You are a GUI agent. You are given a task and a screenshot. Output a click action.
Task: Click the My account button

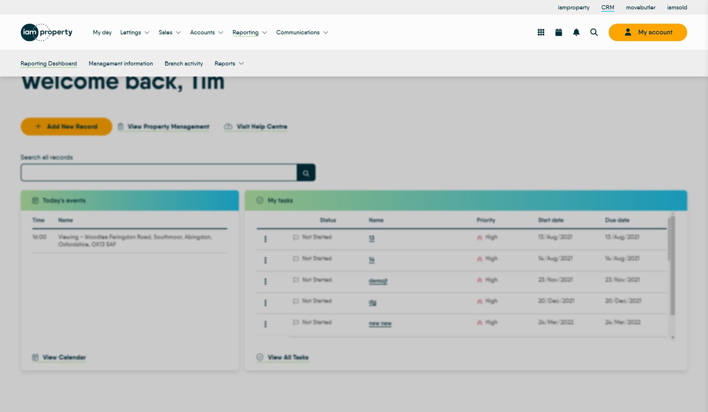pos(648,32)
